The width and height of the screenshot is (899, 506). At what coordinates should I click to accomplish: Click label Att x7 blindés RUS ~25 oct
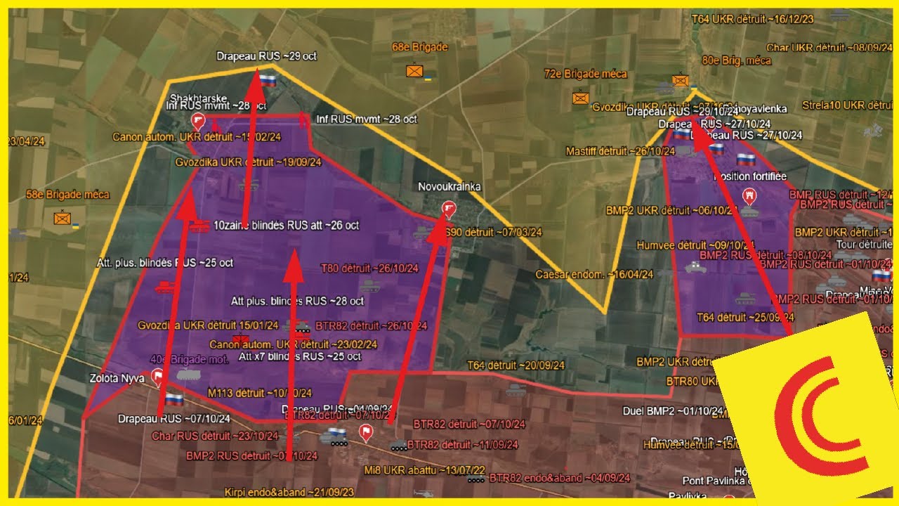coord(300,356)
